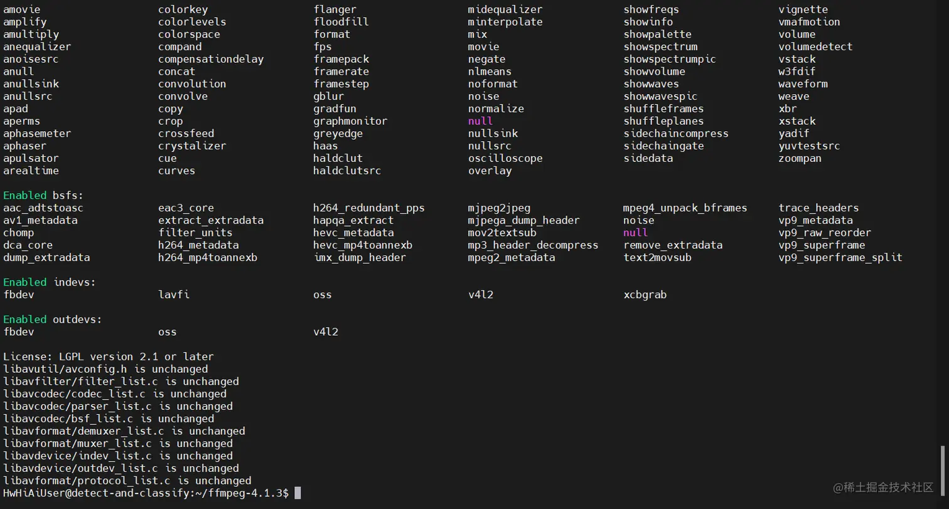Click the 'libavutil/avconfig.h is unchanged' line
The width and height of the screenshot is (949, 509).
[x=105, y=369]
